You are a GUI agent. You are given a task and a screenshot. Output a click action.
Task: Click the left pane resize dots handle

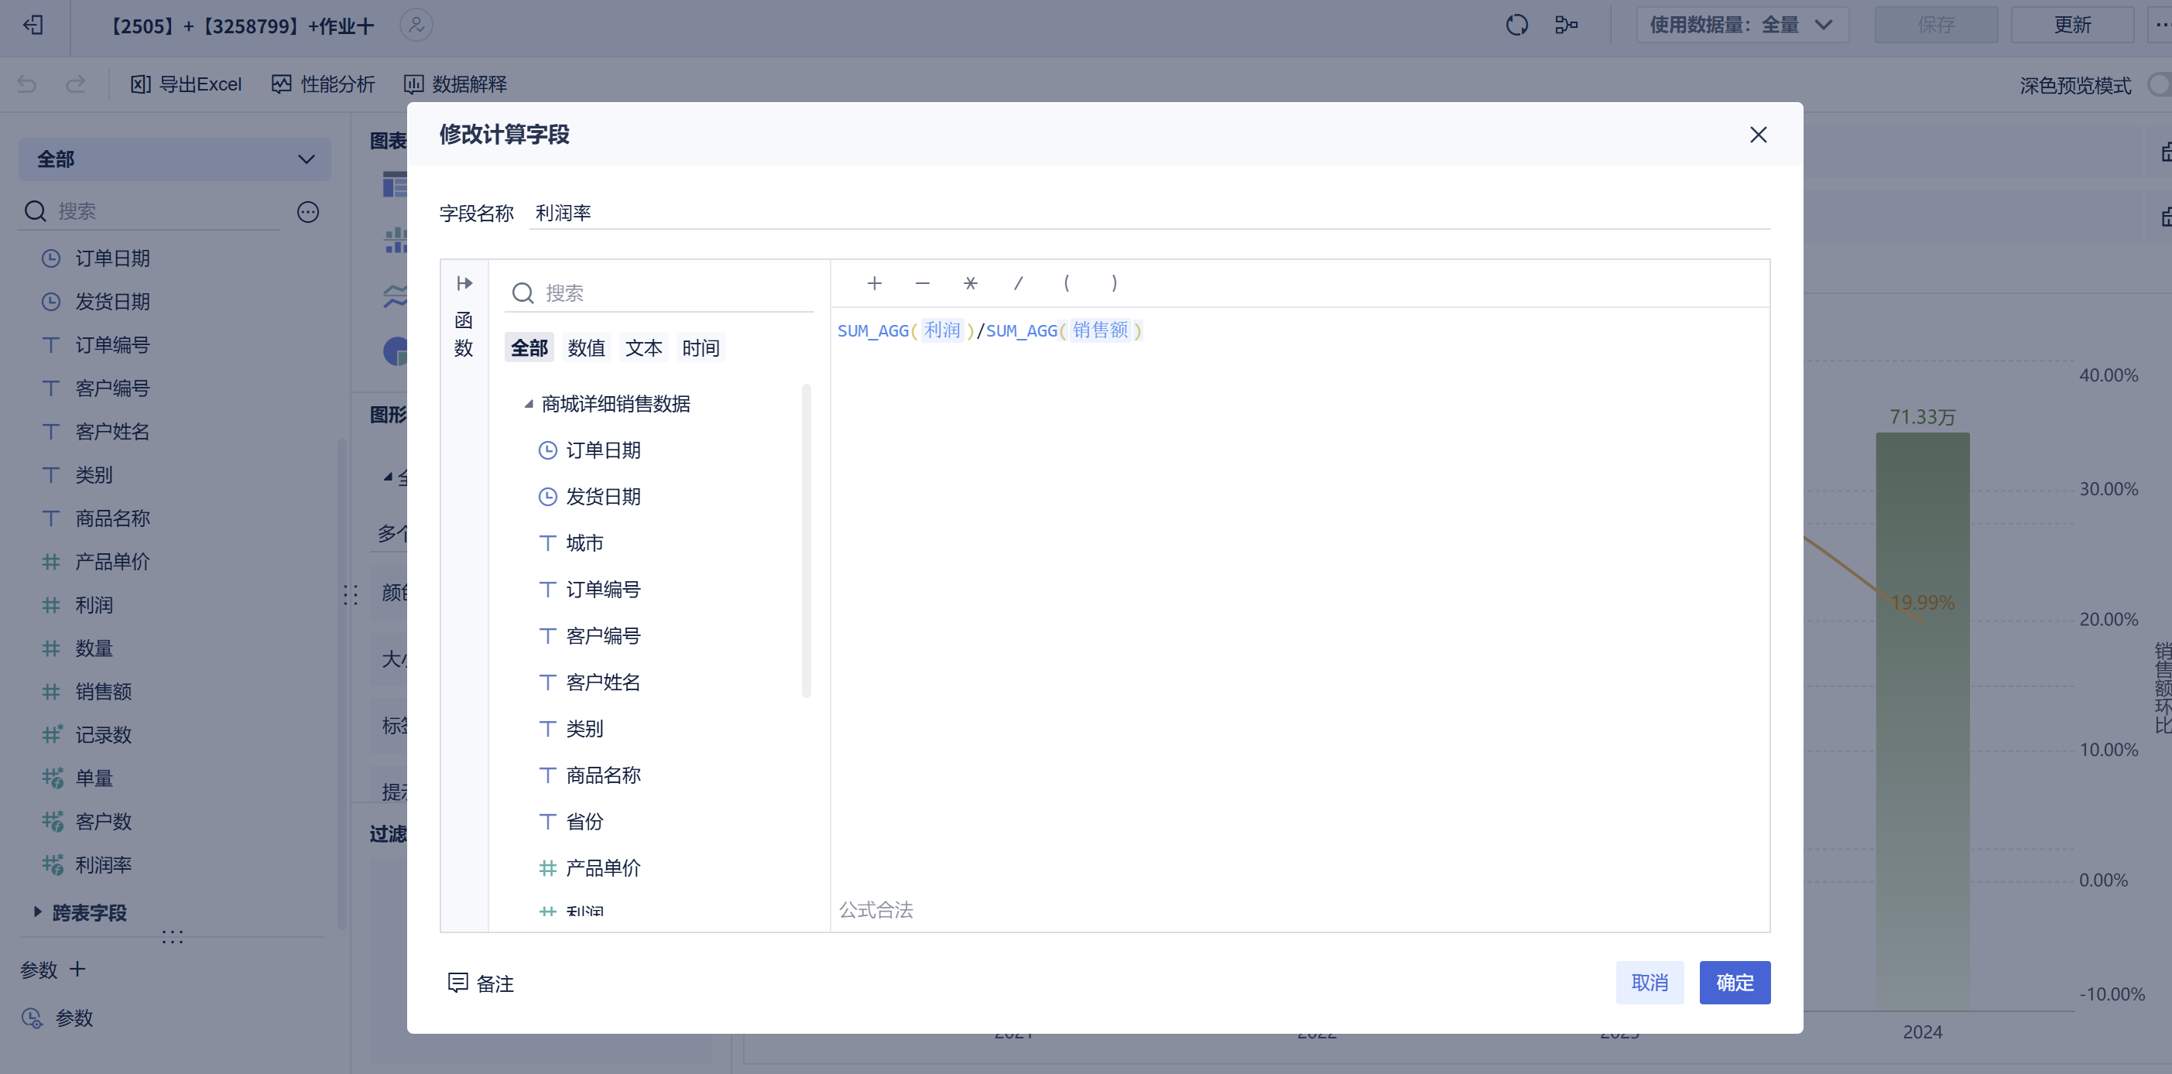(351, 595)
